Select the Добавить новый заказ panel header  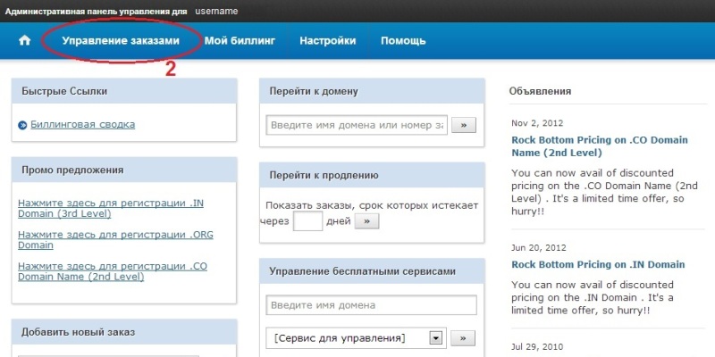[124, 332]
